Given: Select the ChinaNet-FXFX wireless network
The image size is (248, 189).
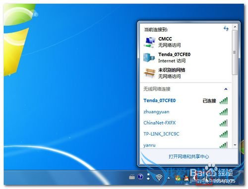Looking at the screenshot, I should pyautogui.click(x=186, y=123).
